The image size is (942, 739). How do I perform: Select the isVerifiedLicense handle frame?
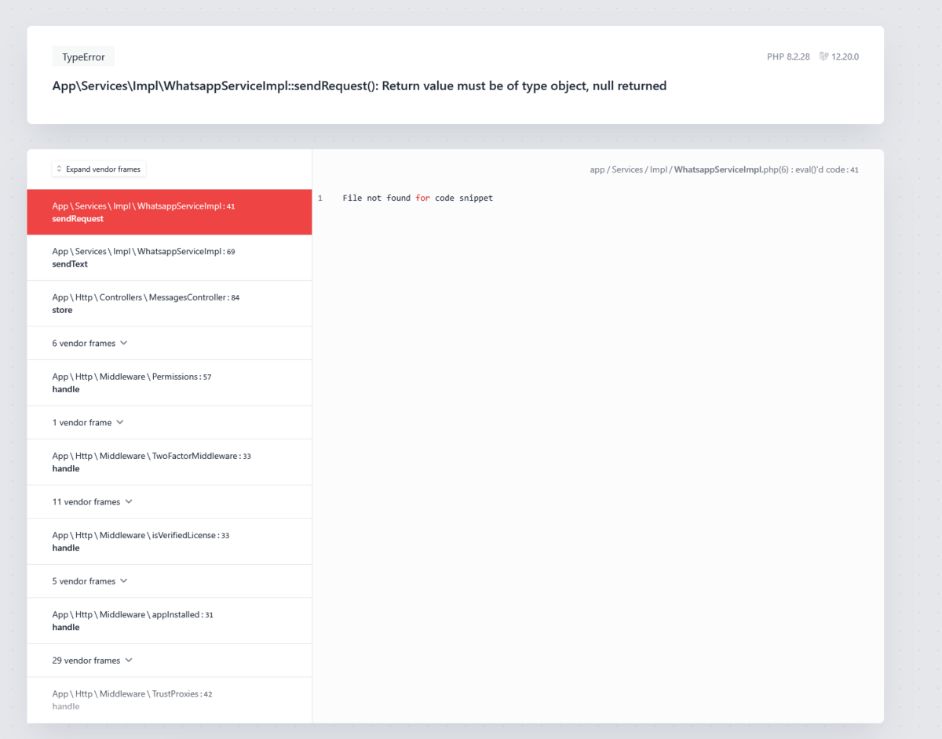(170, 541)
